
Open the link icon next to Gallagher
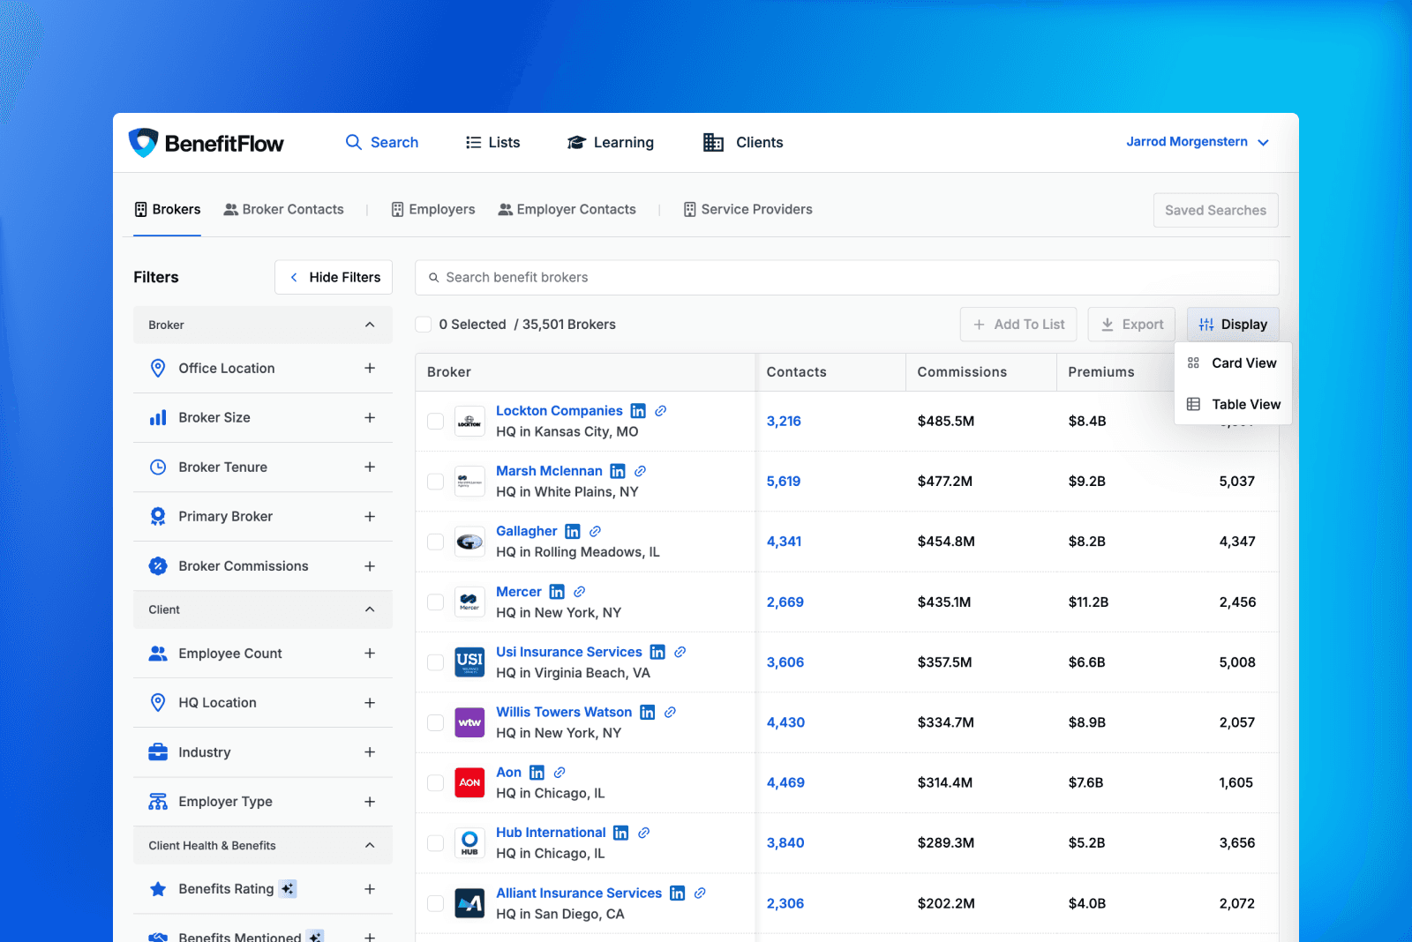pos(596,531)
